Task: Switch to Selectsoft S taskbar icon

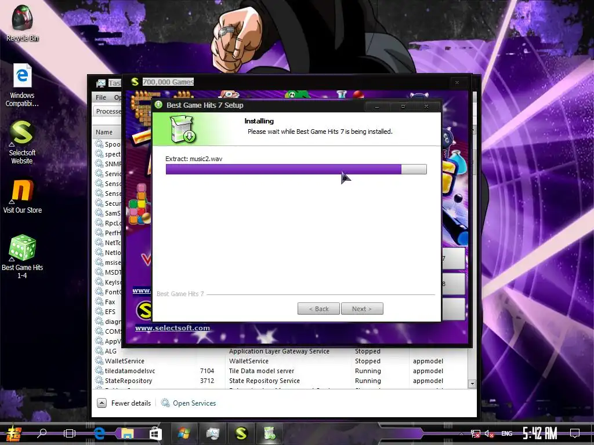Action: 241,433
